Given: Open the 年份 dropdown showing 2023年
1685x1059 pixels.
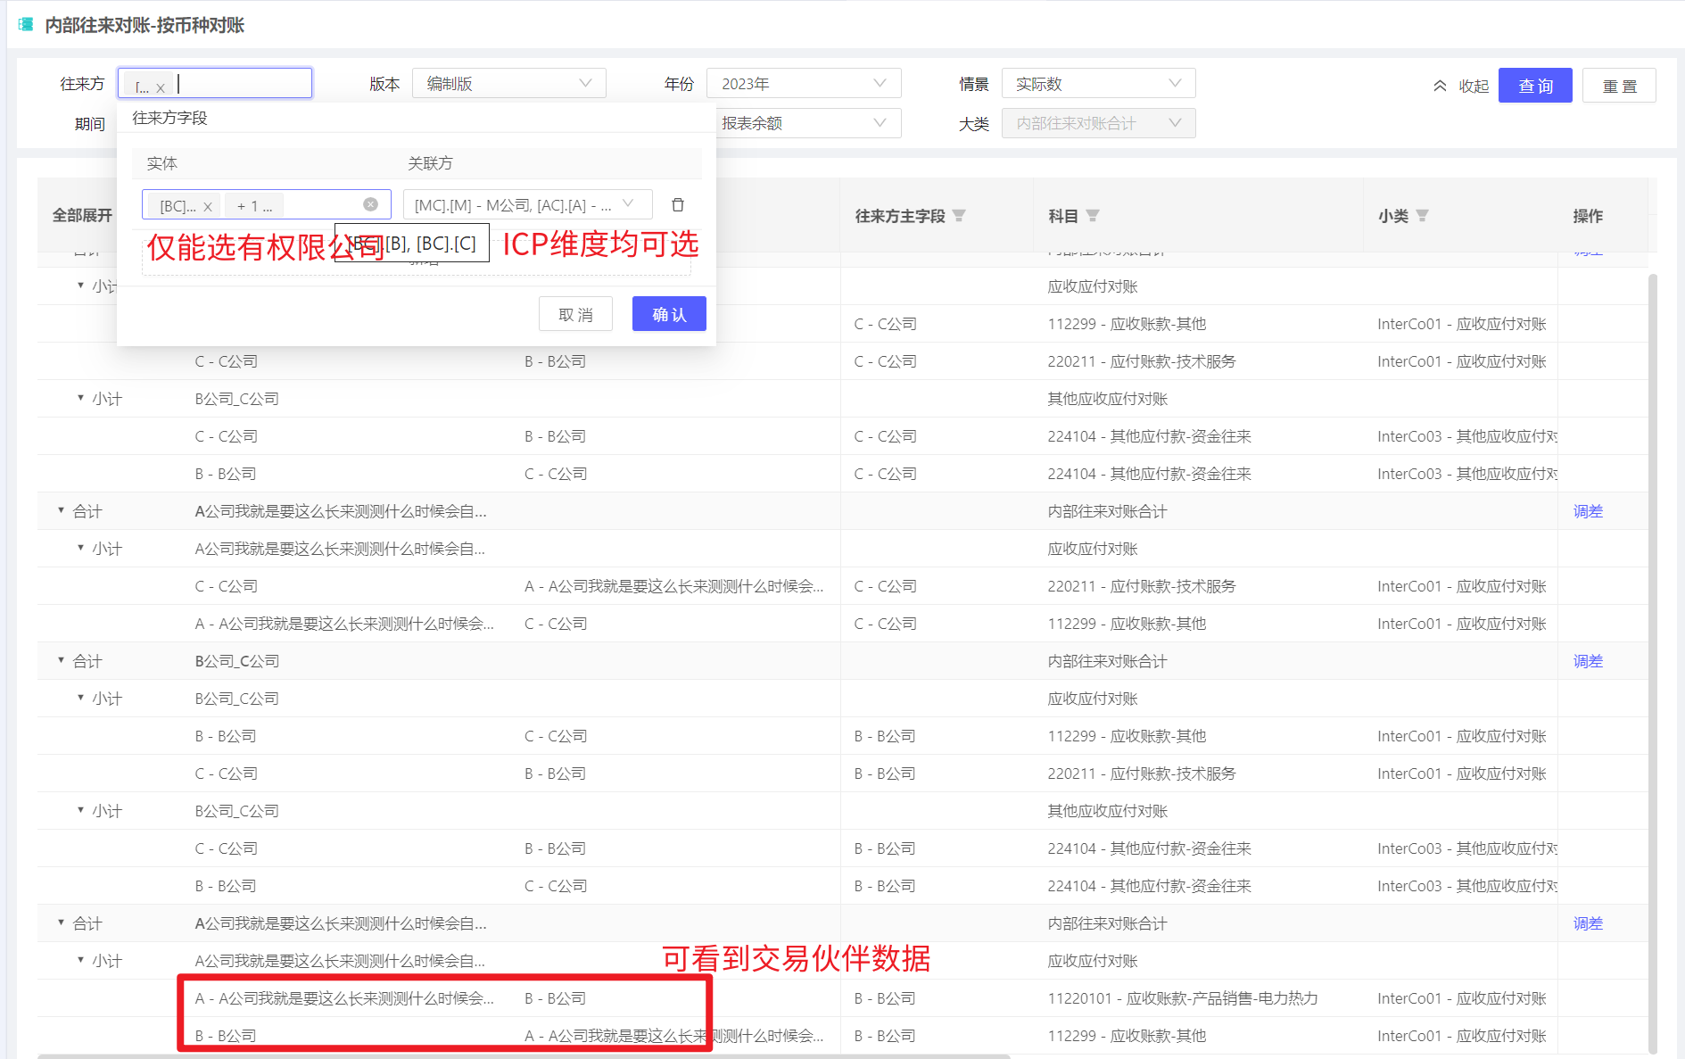Looking at the screenshot, I should (x=803, y=84).
